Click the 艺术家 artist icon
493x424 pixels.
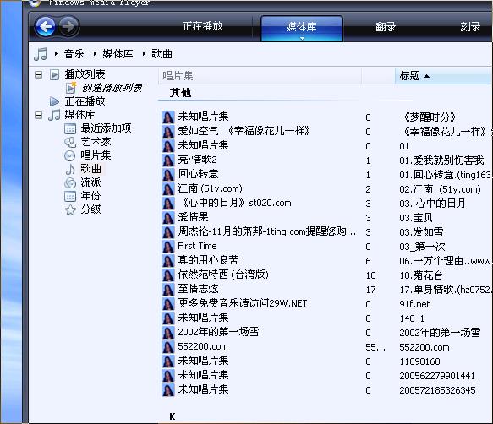[x=70, y=142]
